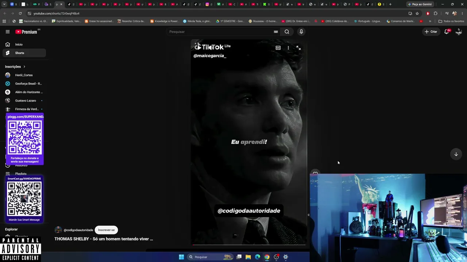Open the Rousseau - O home... bookmark
The image size is (467, 262).
pos(263,21)
